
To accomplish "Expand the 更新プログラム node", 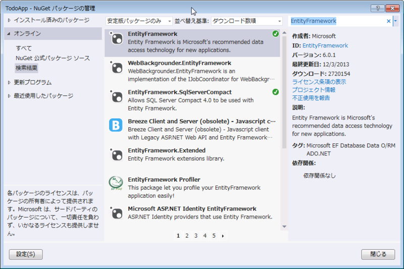I will (9, 82).
